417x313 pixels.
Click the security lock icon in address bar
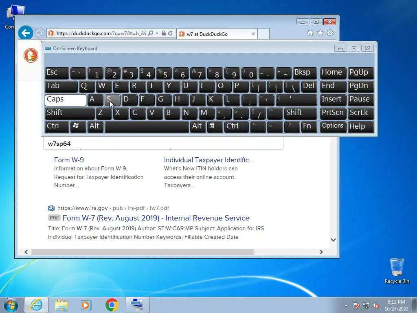[164, 33]
